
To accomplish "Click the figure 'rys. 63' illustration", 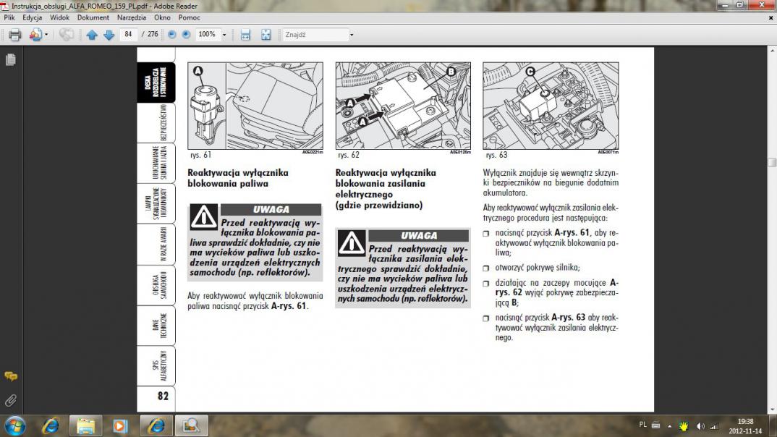I will [551, 106].
